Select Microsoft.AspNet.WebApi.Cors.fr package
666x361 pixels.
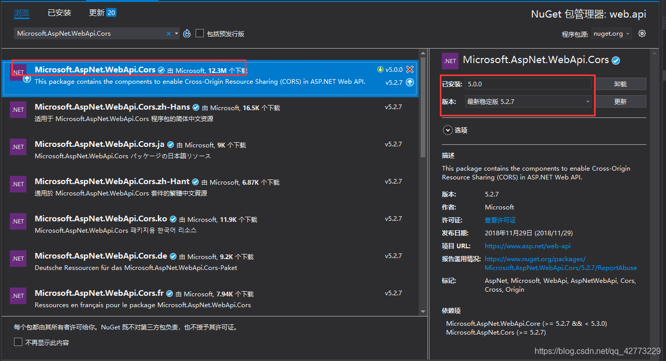click(210, 299)
